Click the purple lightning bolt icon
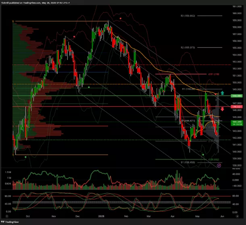 [x=218, y=165]
